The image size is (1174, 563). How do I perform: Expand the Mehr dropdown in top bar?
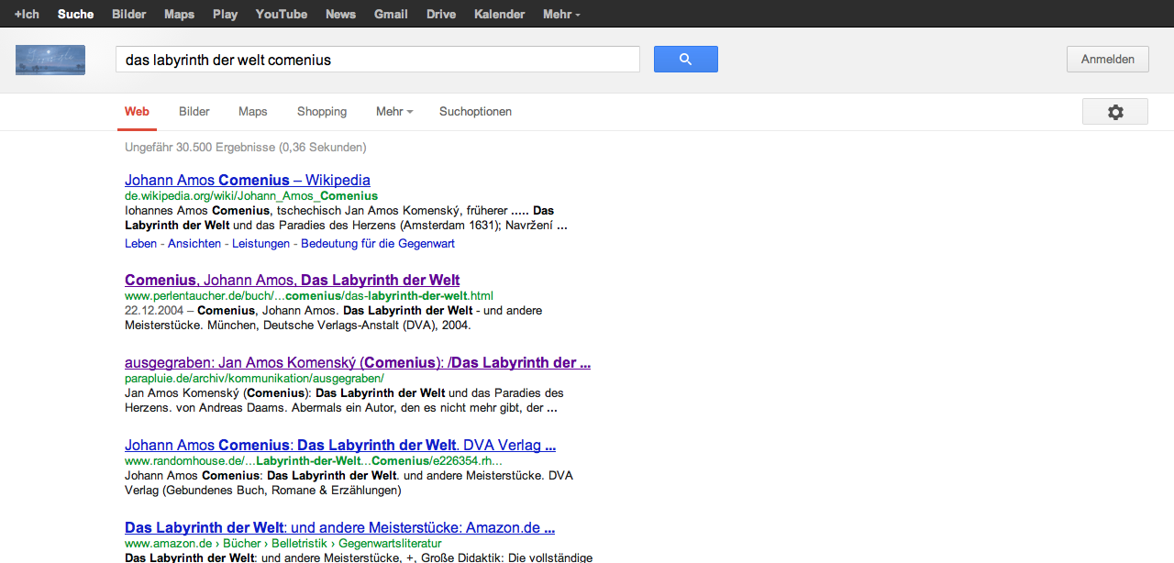pyautogui.click(x=560, y=14)
